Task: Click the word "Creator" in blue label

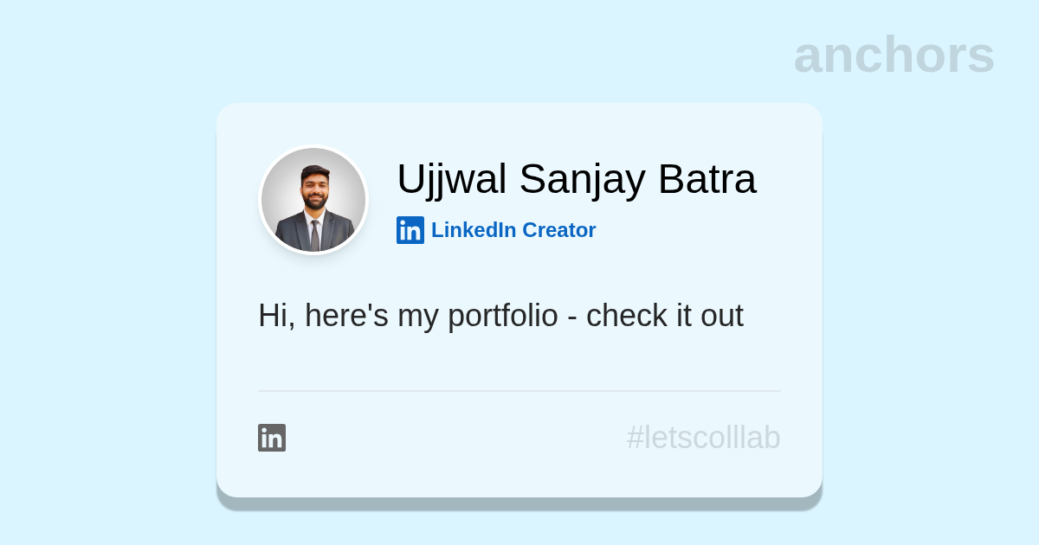Action: (558, 230)
